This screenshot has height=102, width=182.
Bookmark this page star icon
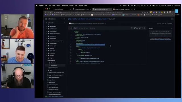[148, 12]
